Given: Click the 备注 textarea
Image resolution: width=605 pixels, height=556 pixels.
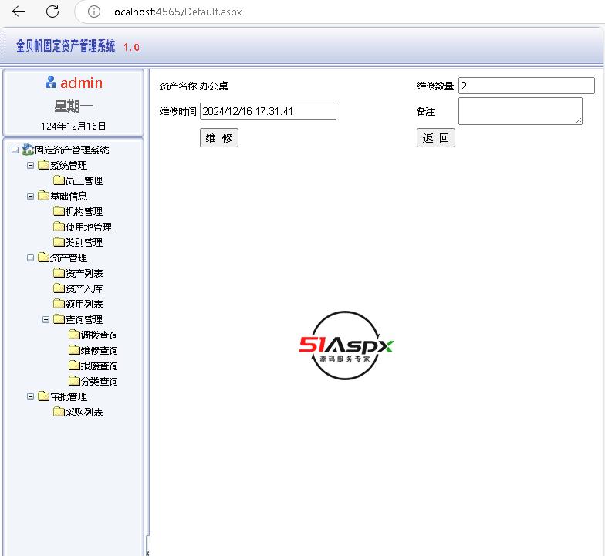Looking at the screenshot, I should (x=520, y=111).
